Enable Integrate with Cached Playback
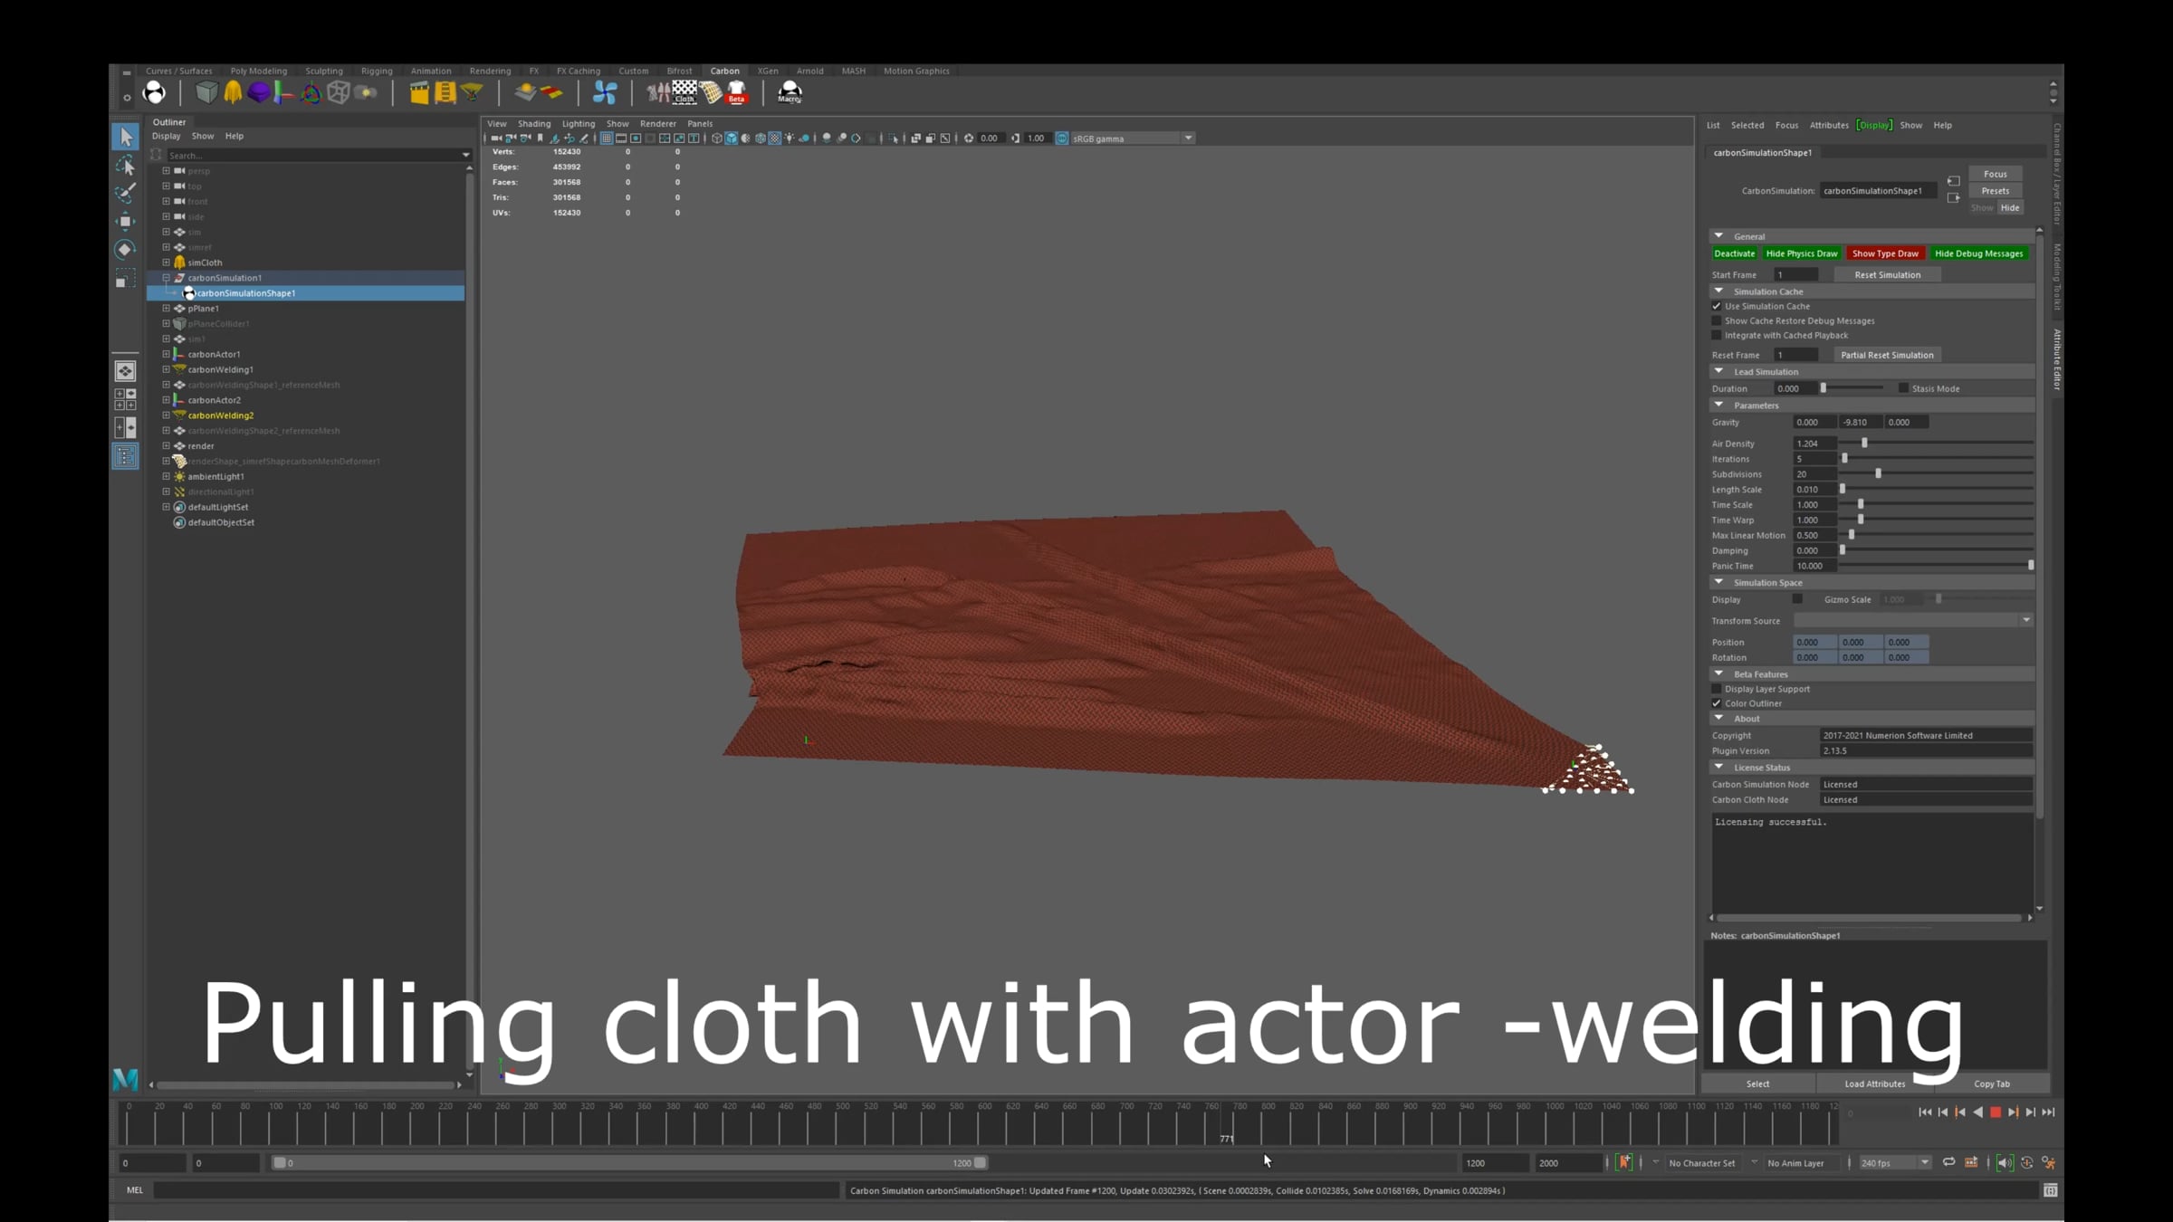The height and width of the screenshot is (1222, 2173). click(x=1717, y=336)
